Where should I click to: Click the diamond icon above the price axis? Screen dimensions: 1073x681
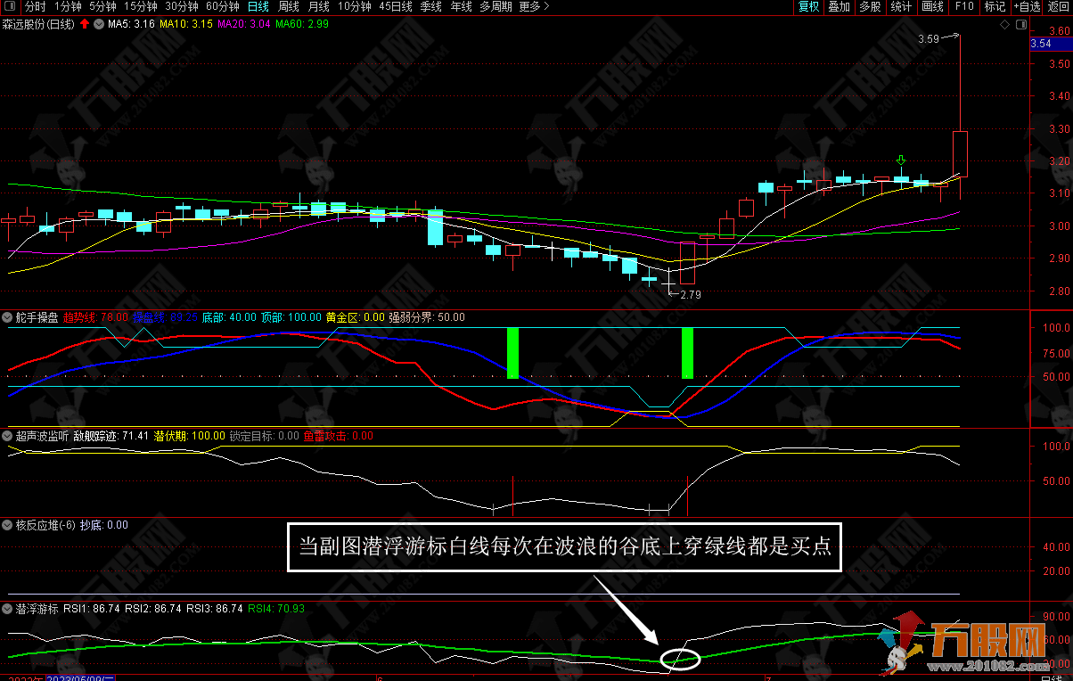[x=1004, y=24]
